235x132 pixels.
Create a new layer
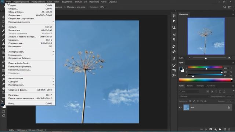225,129
